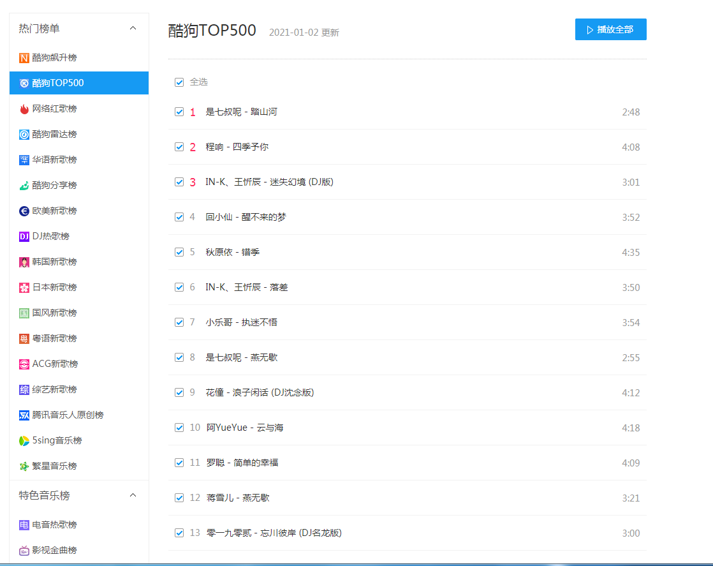Viewport: 713px width, 566px height.
Task: Click the update date 2021-01-02 更新
Action: (304, 33)
